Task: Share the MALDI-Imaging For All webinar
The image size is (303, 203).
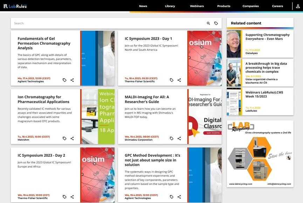Action: [x=179, y=138]
